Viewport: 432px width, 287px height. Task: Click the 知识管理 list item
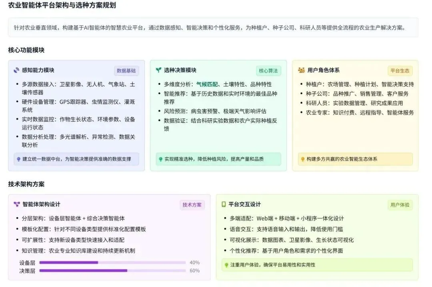click(78, 251)
